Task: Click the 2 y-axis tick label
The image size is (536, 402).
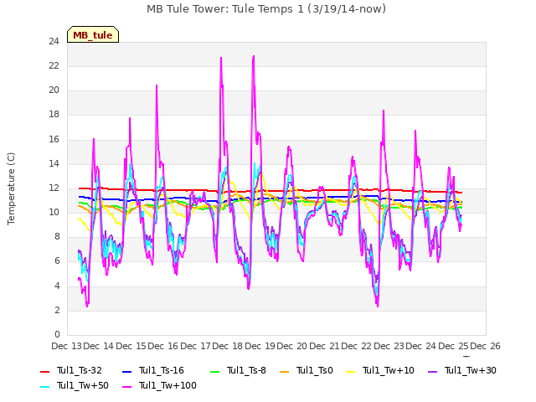Action: [57, 310]
